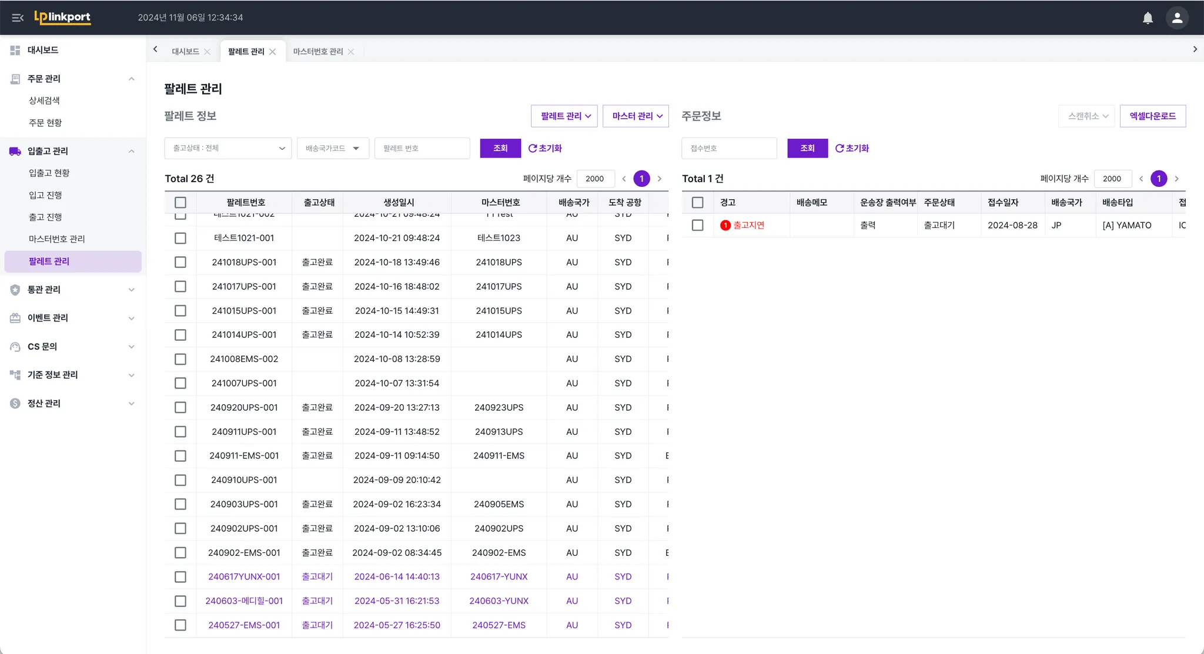Click the shield icon for 통관 관리
Viewport: 1204px width, 654px height.
point(15,290)
